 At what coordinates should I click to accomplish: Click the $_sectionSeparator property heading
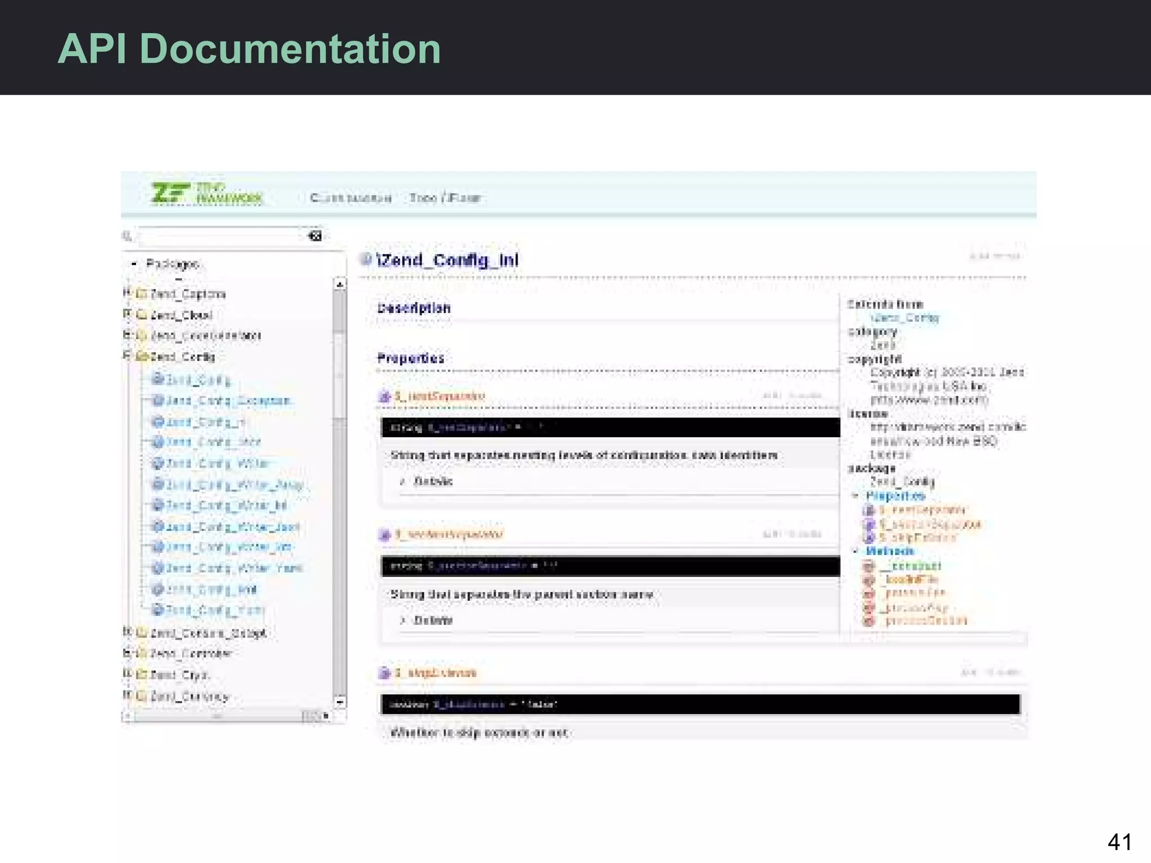[x=448, y=534]
